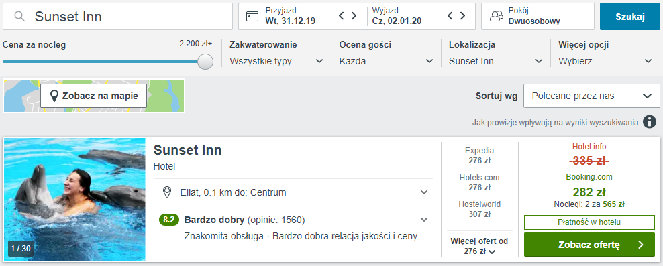Click the price per night slider handle
Screen dimensions: 663x266
pyautogui.click(x=205, y=61)
